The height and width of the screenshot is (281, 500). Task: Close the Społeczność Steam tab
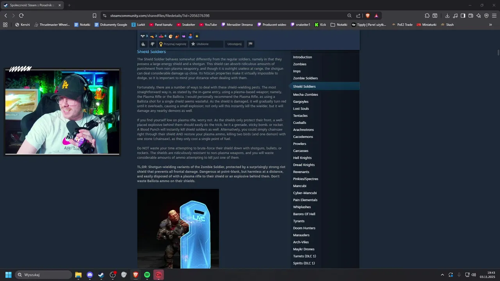[59, 5]
